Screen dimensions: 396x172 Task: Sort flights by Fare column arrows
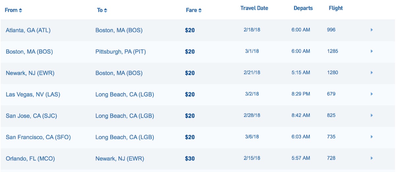click(x=200, y=10)
